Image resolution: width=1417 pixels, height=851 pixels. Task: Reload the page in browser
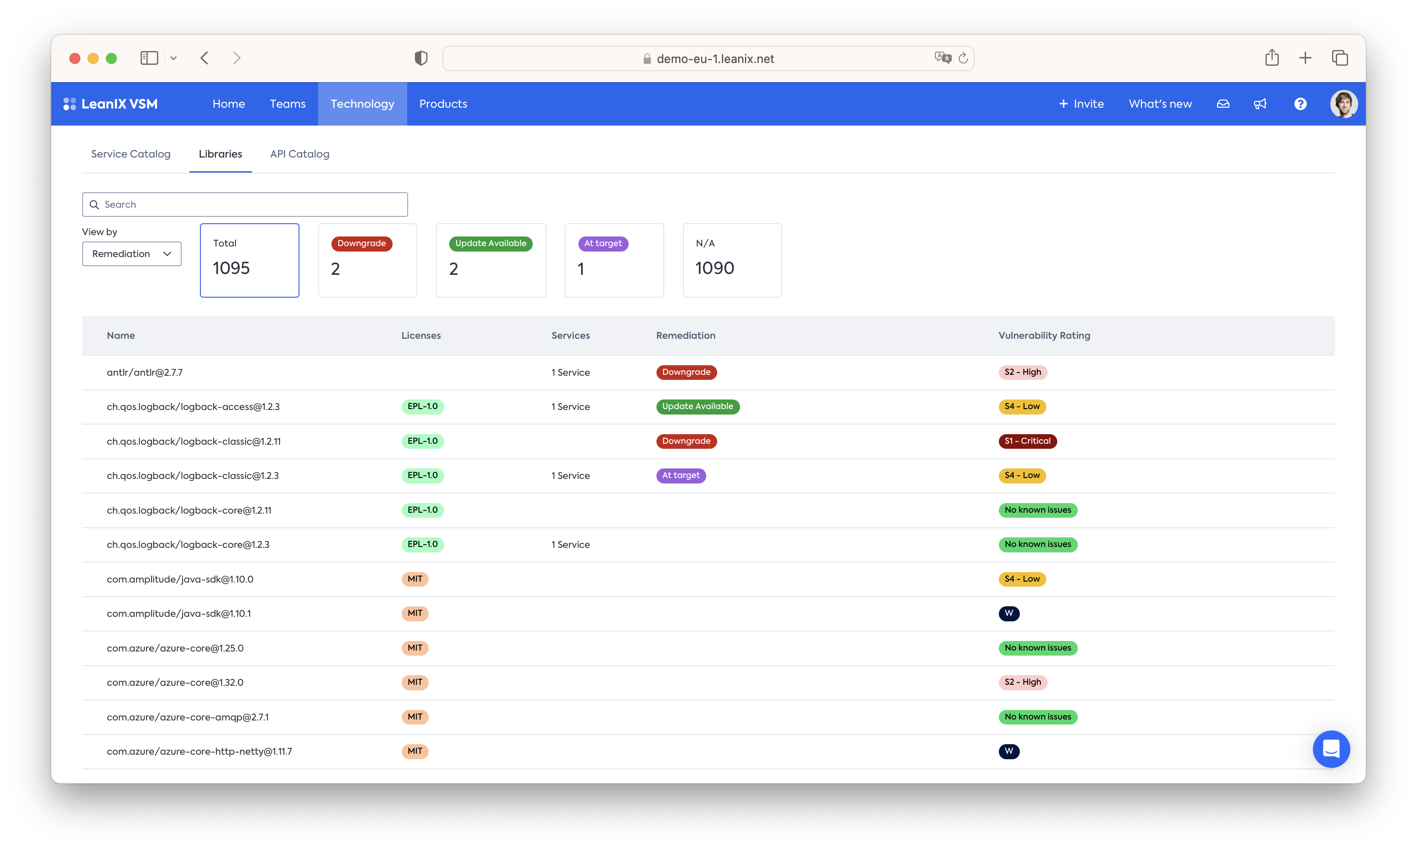click(x=963, y=58)
